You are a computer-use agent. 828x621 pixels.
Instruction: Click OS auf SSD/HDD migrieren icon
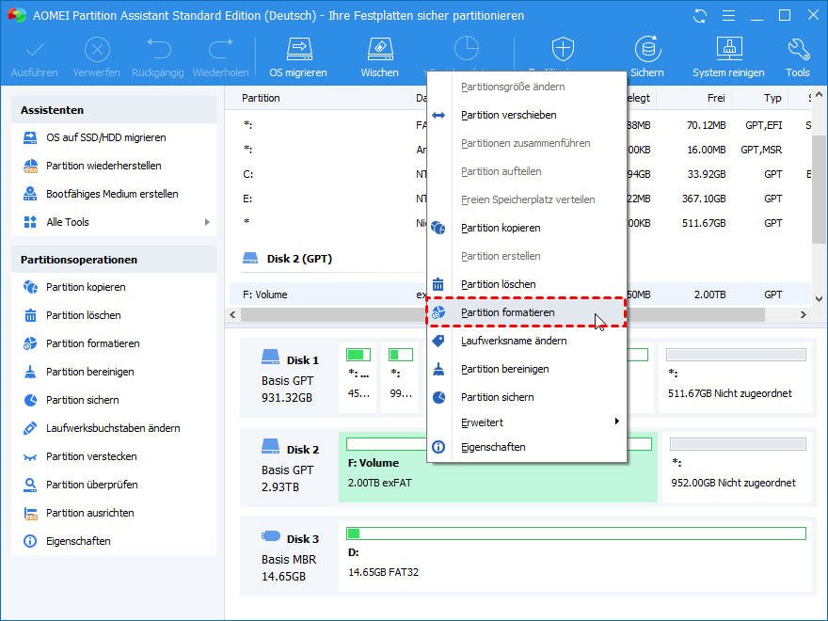point(30,137)
